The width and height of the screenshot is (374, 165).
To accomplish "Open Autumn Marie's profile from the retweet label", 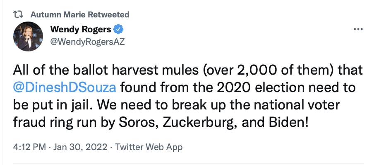I will coord(58,15).
